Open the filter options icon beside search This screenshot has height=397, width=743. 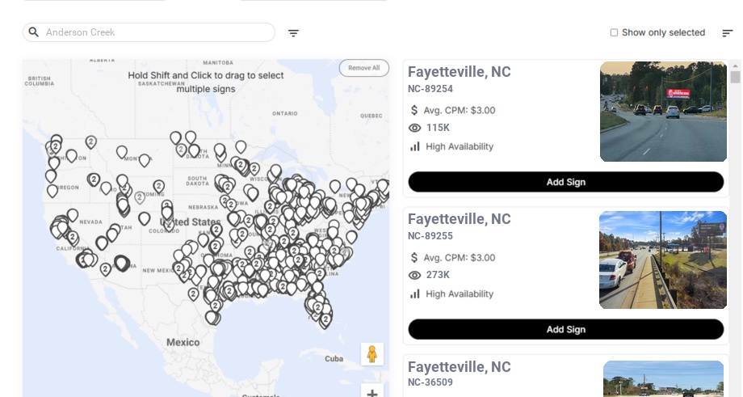(x=293, y=33)
